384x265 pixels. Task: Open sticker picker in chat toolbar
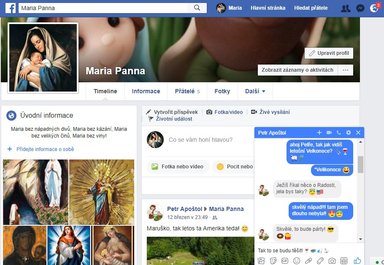[x=273, y=261]
